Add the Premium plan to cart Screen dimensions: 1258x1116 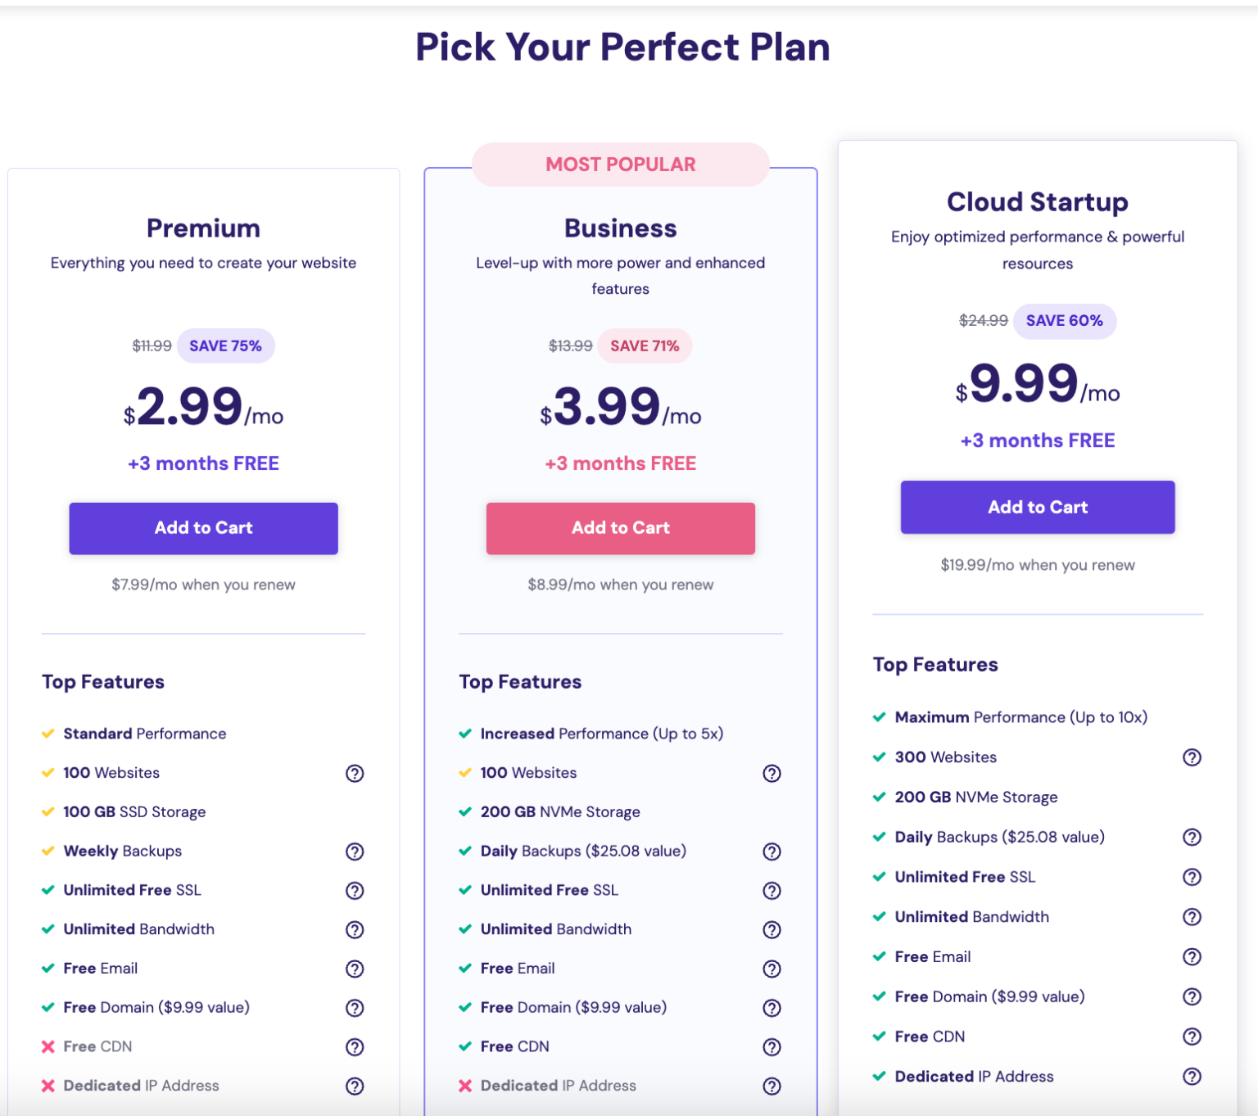coord(203,528)
